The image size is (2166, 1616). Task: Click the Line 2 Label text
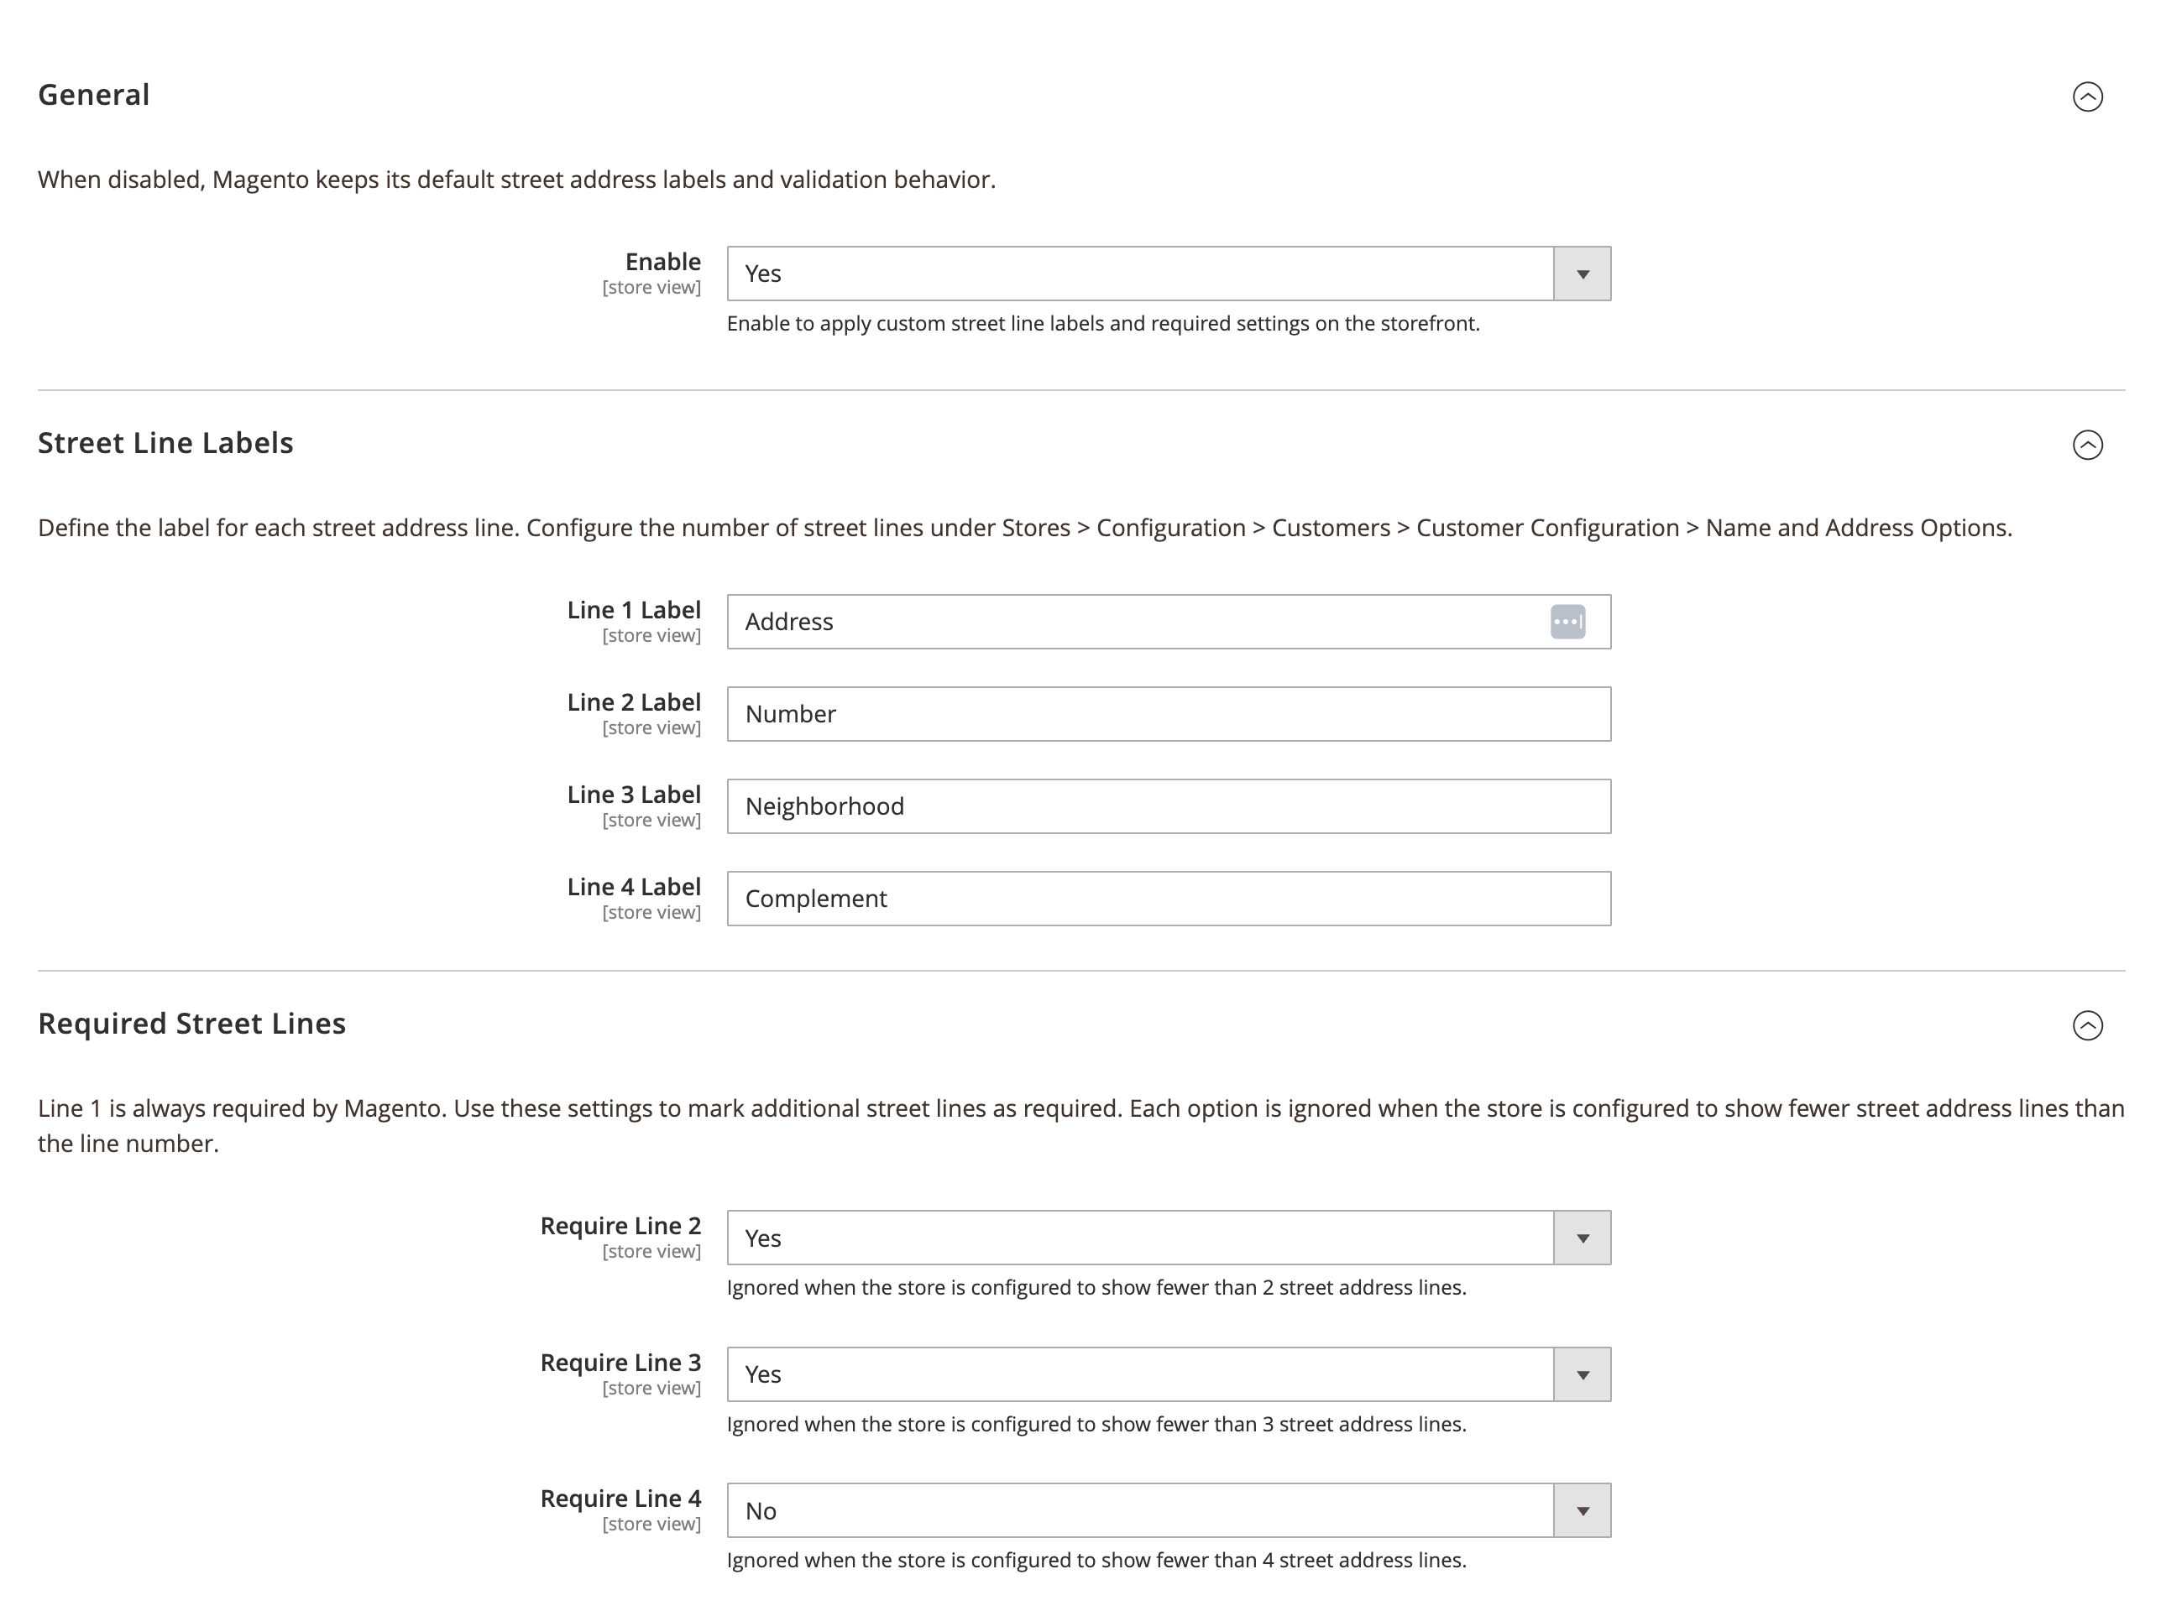pos(633,701)
